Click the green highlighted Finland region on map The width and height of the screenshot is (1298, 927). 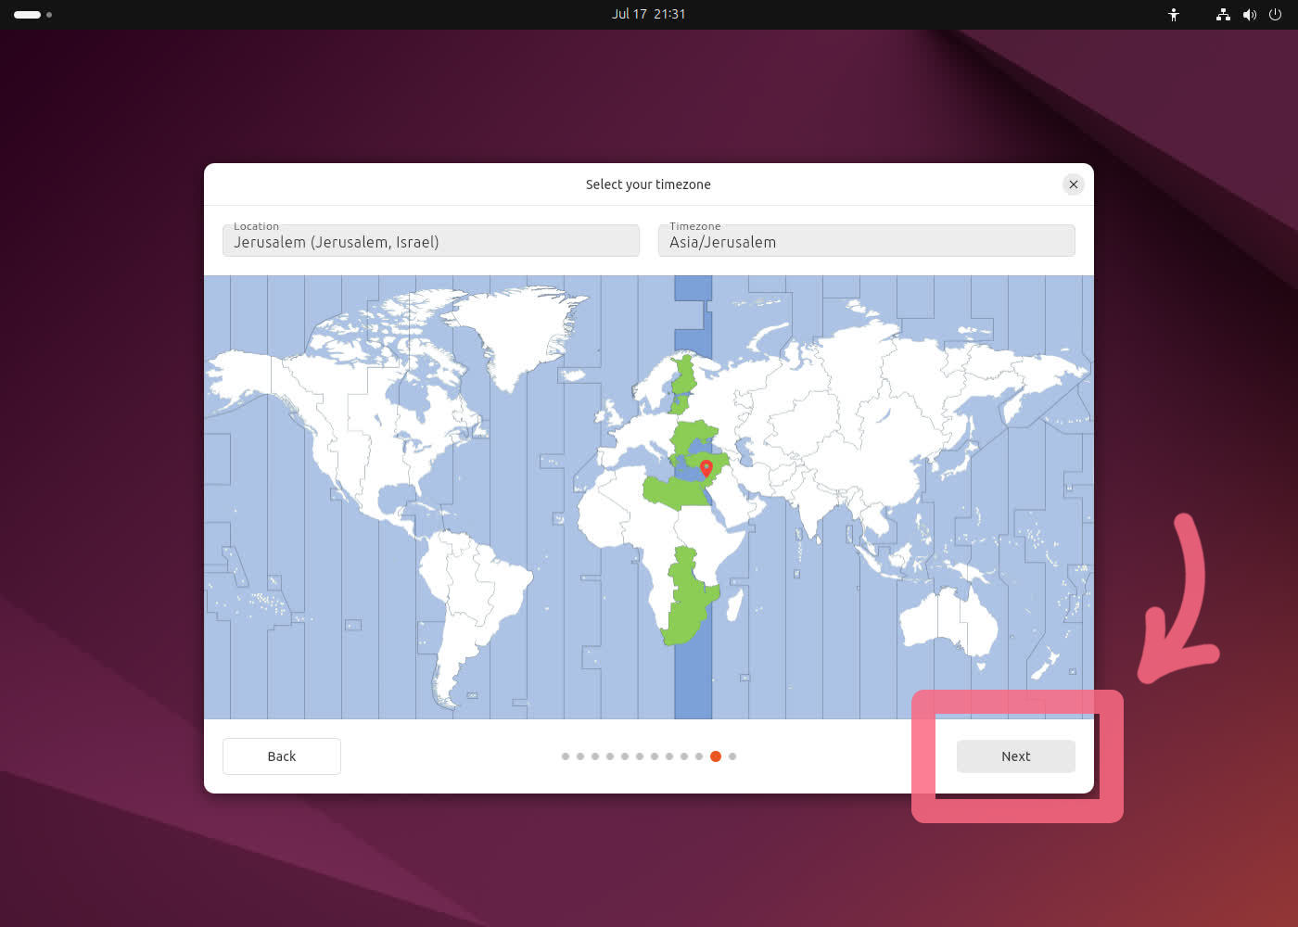click(684, 380)
